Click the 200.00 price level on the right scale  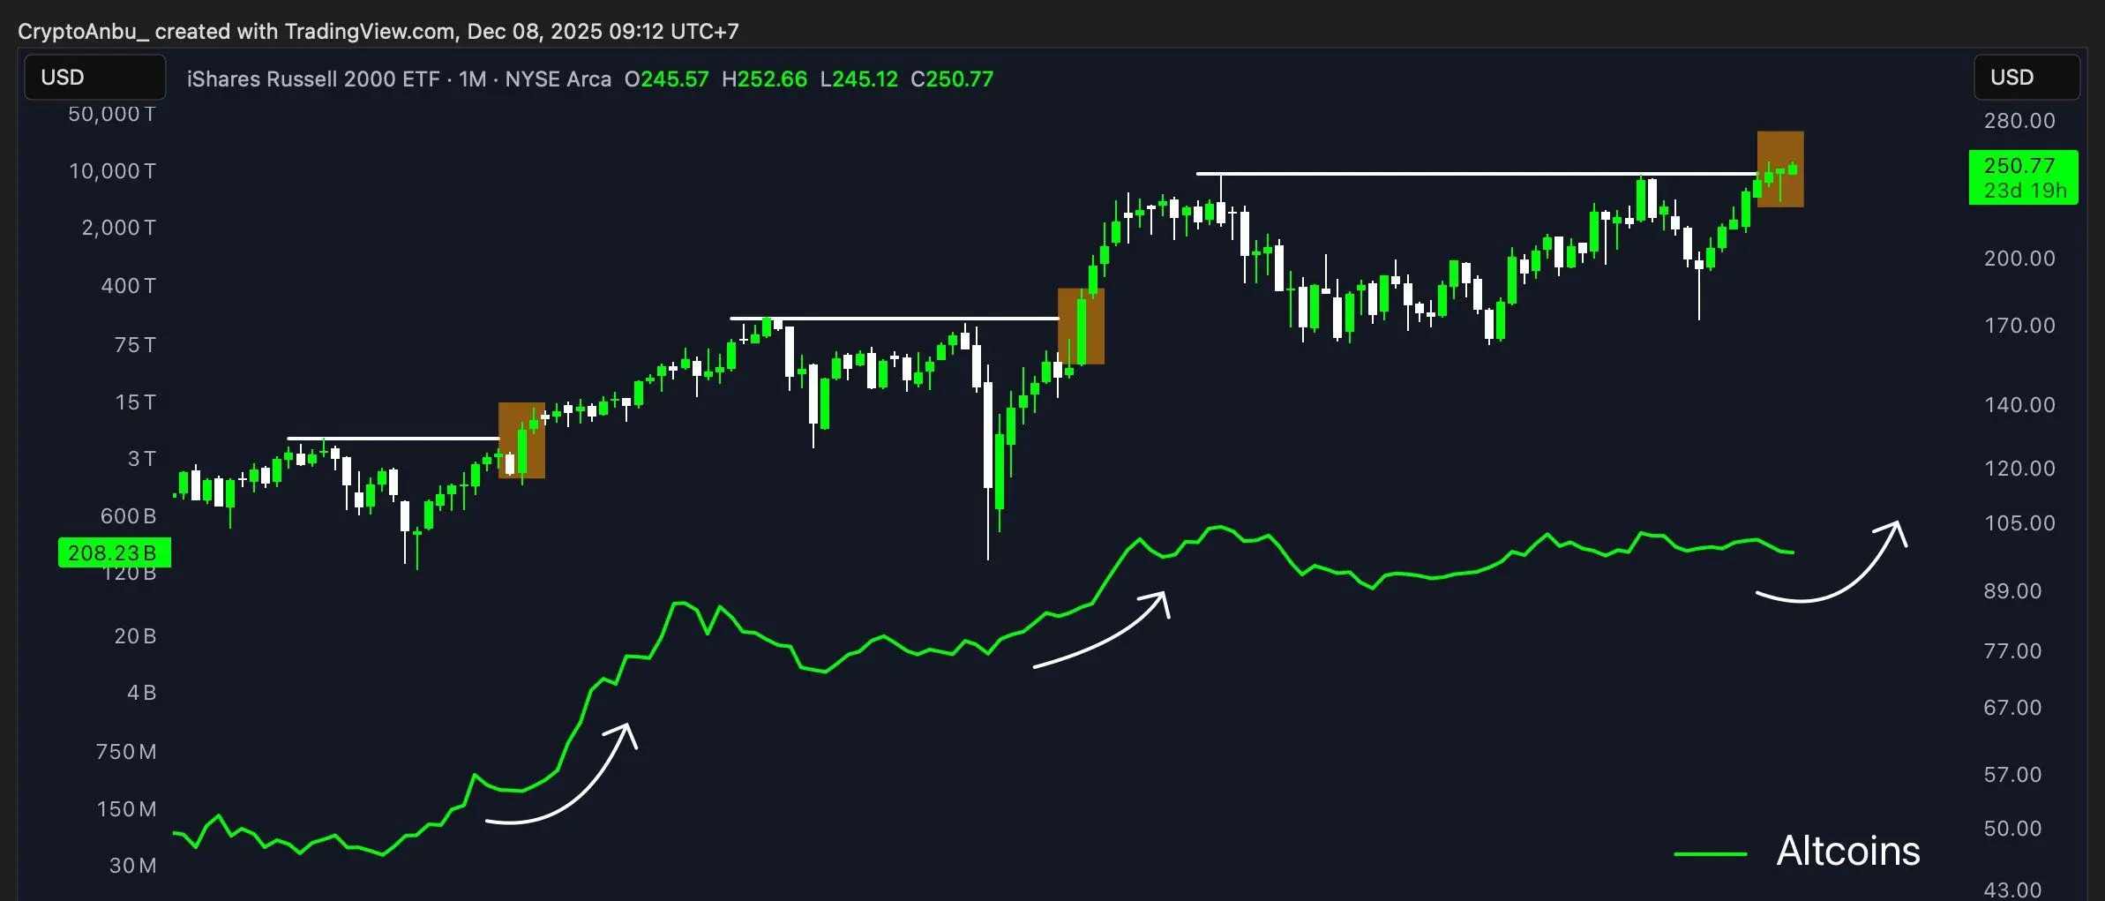2019,259
